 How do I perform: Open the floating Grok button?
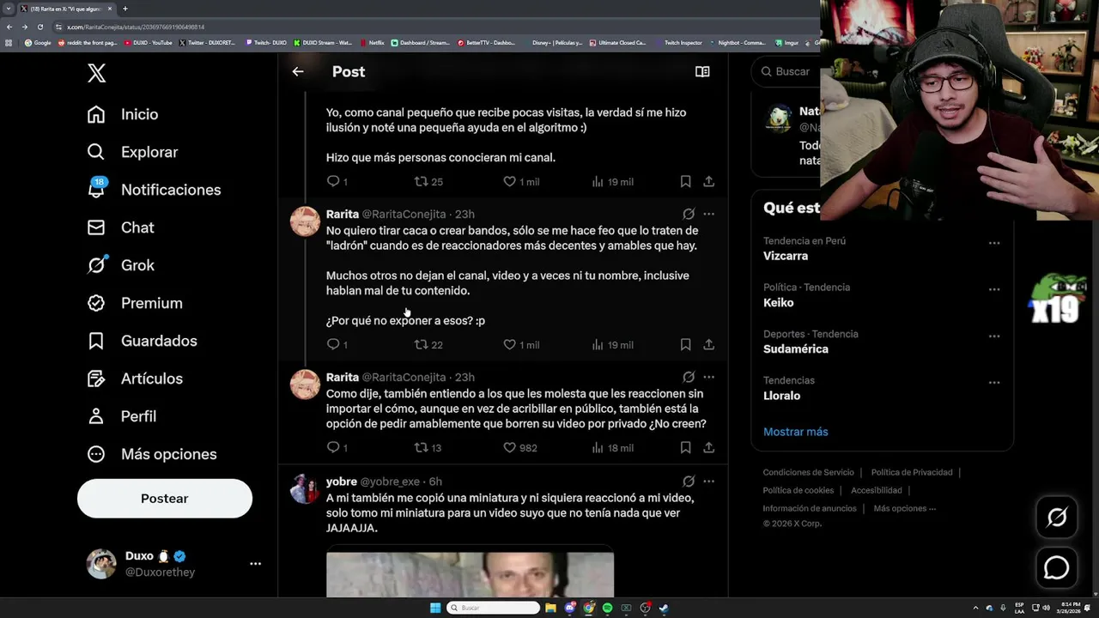[1057, 517]
